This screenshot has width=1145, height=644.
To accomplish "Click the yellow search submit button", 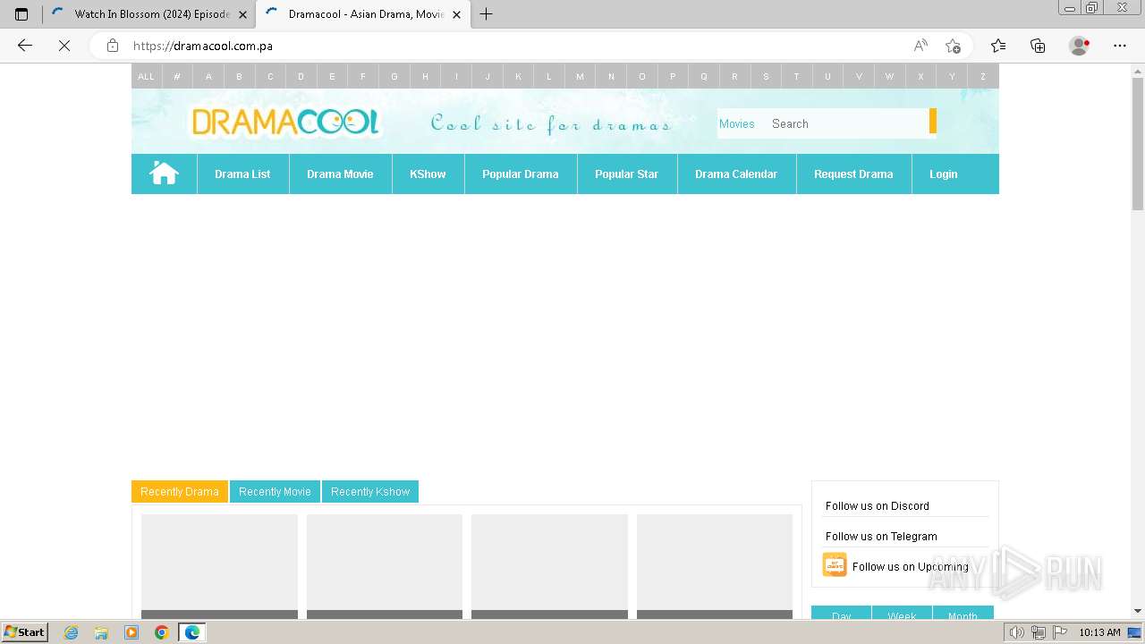I will [x=933, y=122].
